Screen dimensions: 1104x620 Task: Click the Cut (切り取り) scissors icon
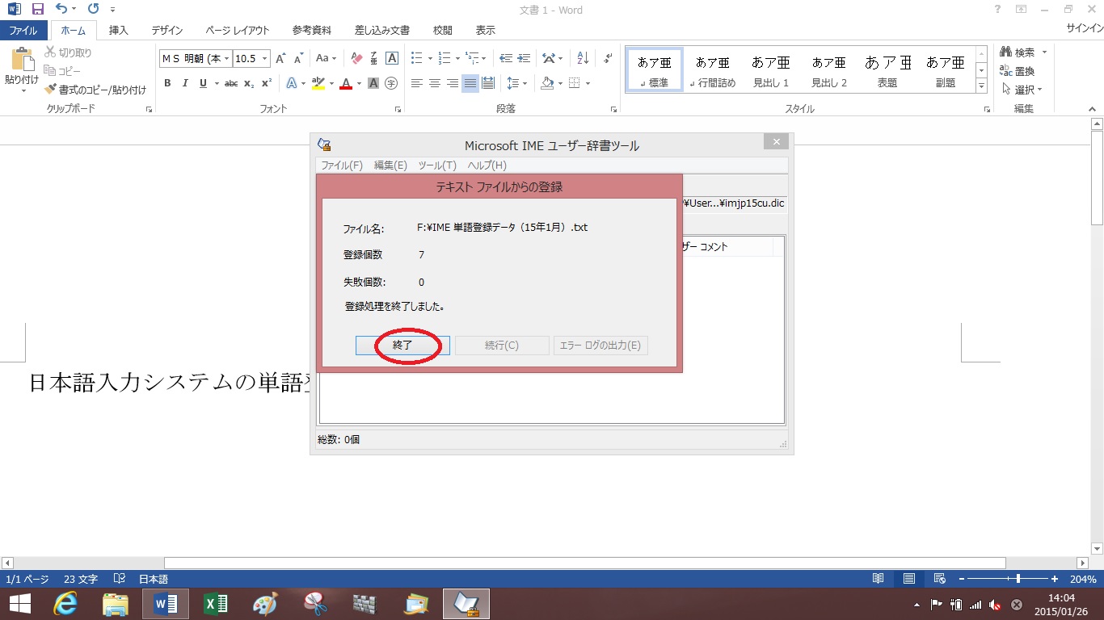click(51, 52)
